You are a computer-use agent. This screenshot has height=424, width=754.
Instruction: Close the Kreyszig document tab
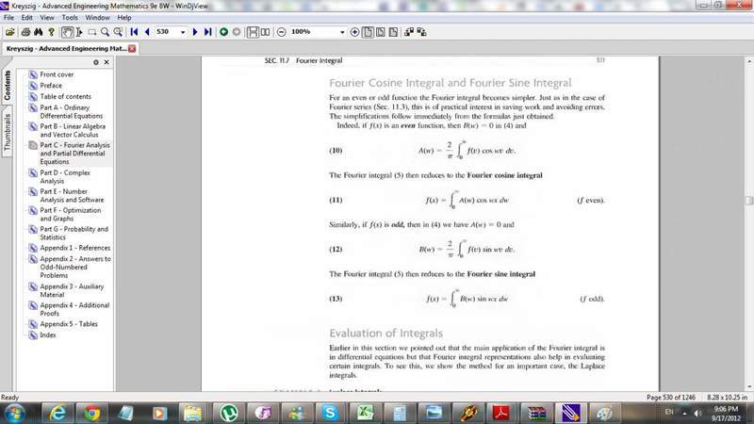tap(132, 49)
